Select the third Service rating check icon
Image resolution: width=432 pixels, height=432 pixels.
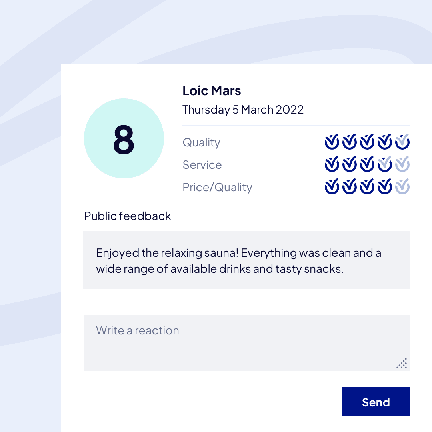367,164
